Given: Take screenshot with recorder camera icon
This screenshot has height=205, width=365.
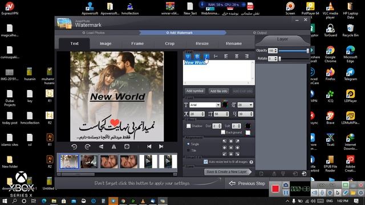Looking at the screenshot, I should (x=286, y=184).
